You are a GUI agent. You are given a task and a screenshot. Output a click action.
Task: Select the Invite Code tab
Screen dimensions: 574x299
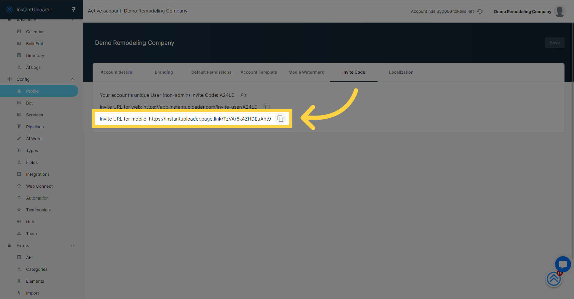pos(354,72)
